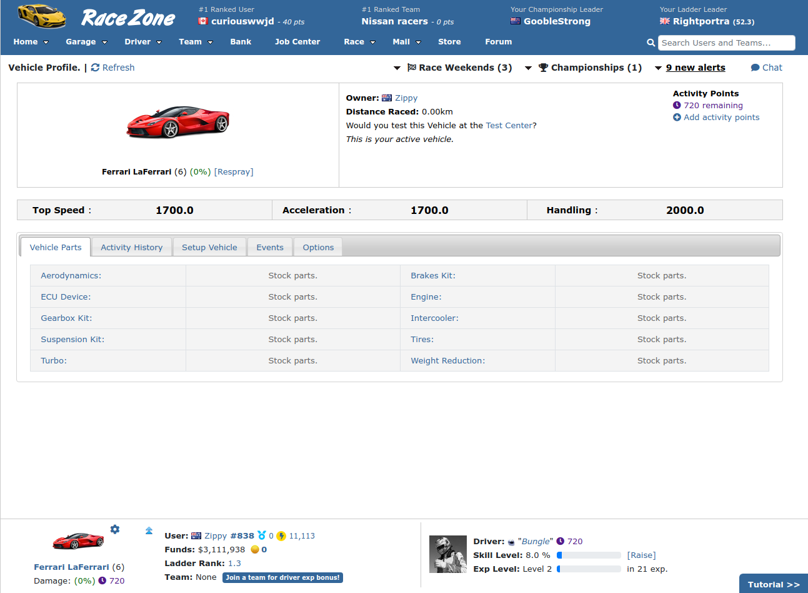Click the Refresh icon link
This screenshot has width=808, height=593.
click(95, 68)
